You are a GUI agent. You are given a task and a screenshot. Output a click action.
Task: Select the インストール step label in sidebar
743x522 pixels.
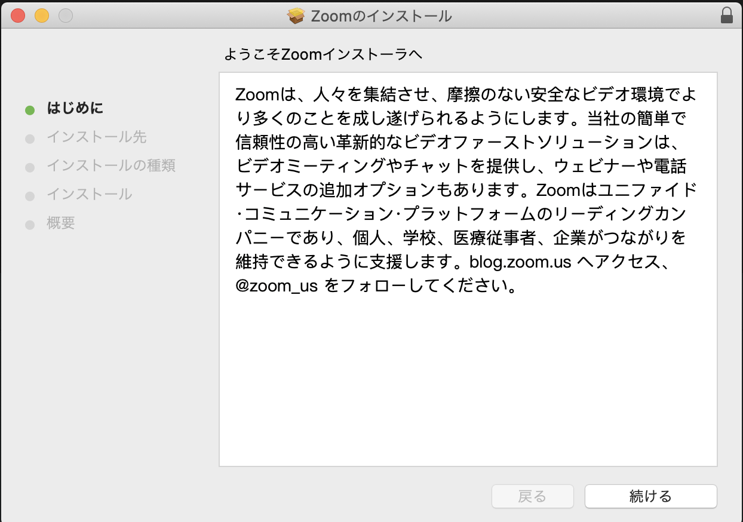(x=89, y=194)
